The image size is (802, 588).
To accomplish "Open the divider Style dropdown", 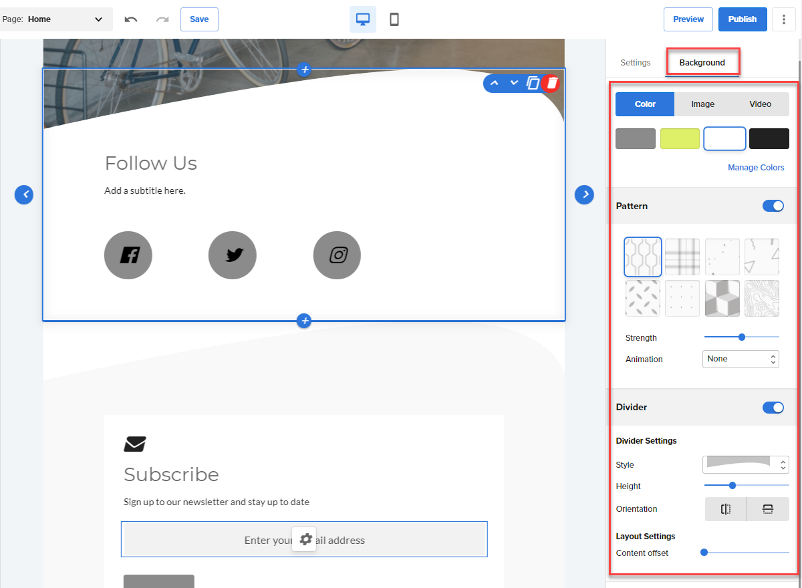I will pyautogui.click(x=746, y=464).
